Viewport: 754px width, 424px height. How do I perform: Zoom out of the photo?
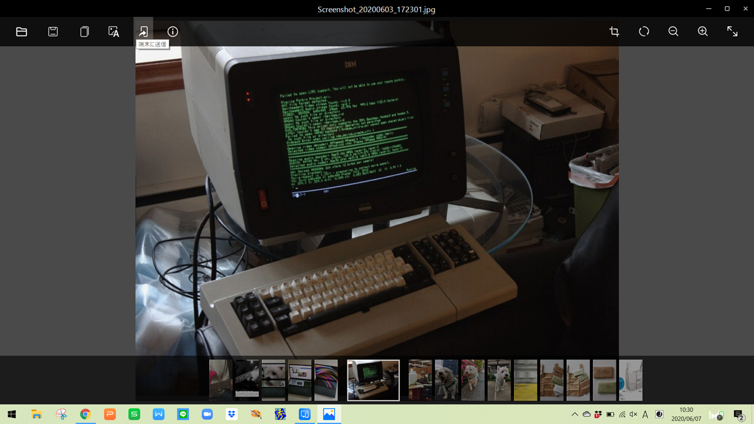(x=673, y=31)
